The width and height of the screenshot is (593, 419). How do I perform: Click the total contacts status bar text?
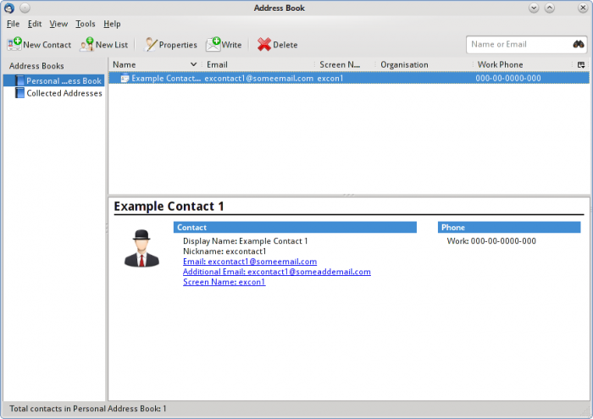pos(88,409)
